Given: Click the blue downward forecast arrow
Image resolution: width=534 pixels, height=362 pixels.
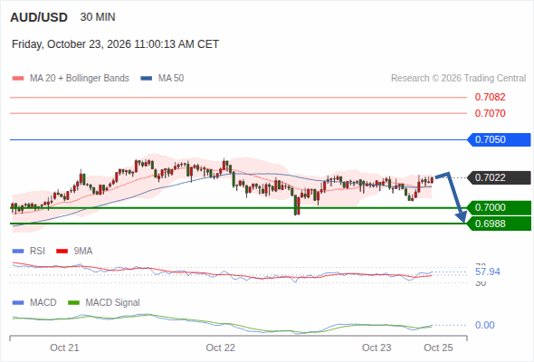Looking at the screenshot, I should click(453, 196).
